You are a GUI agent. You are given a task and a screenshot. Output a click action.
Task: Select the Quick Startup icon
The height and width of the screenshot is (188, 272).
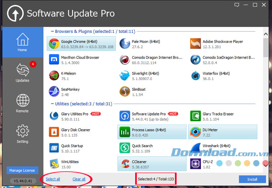point(54,148)
